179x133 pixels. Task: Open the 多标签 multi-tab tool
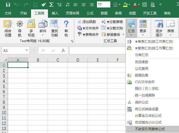tap(31, 28)
